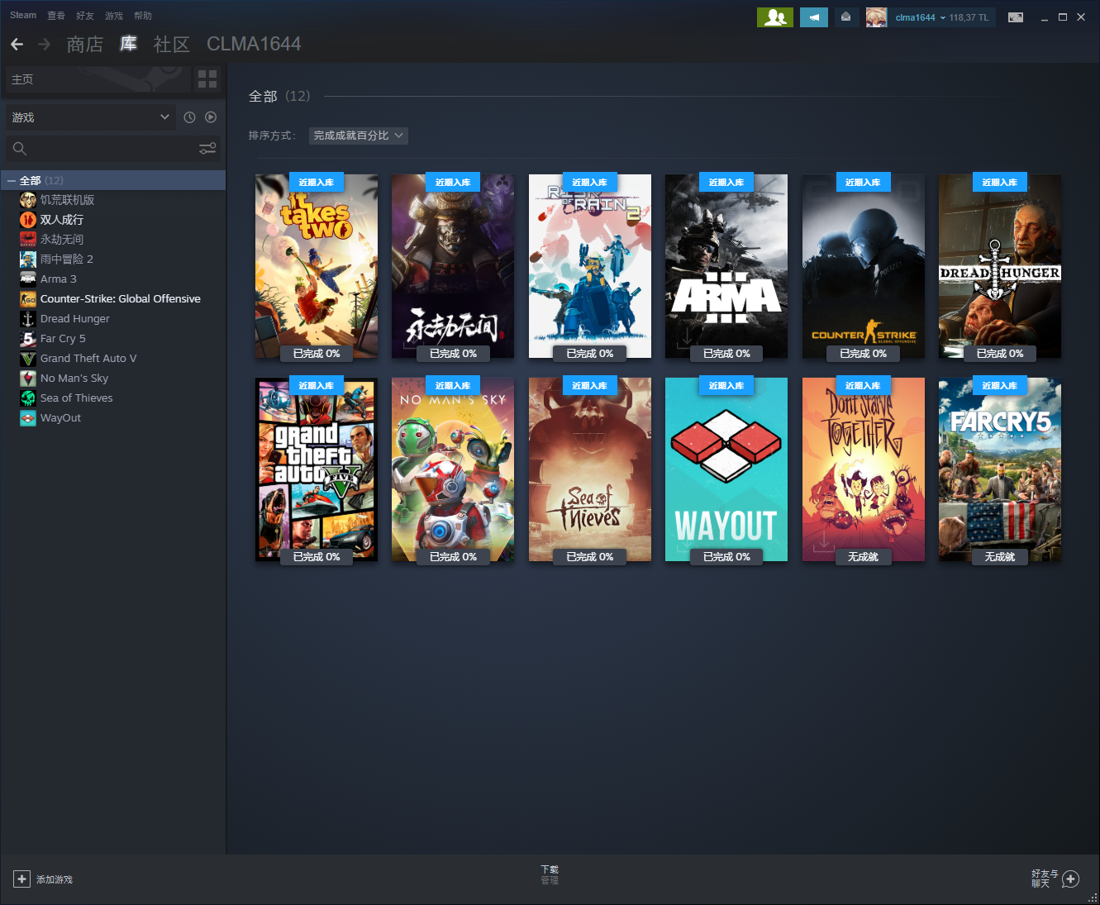This screenshot has width=1100, height=905.
Task: Click It Takes Two sidebar icon
Action: tap(28, 220)
